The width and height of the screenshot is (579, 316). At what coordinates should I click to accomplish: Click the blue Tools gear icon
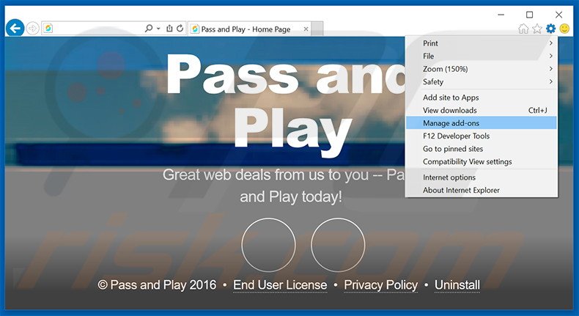(550, 29)
